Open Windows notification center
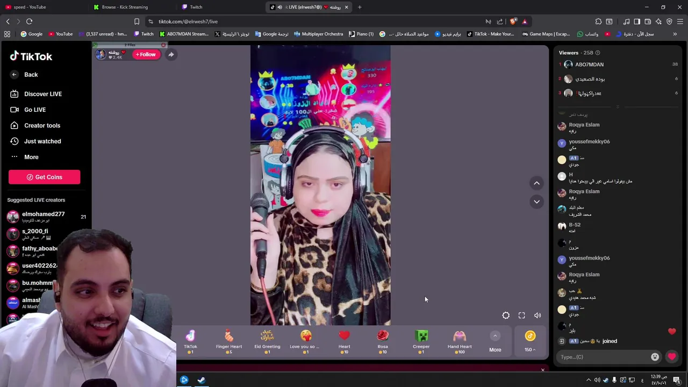688x387 pixels. 677,380
